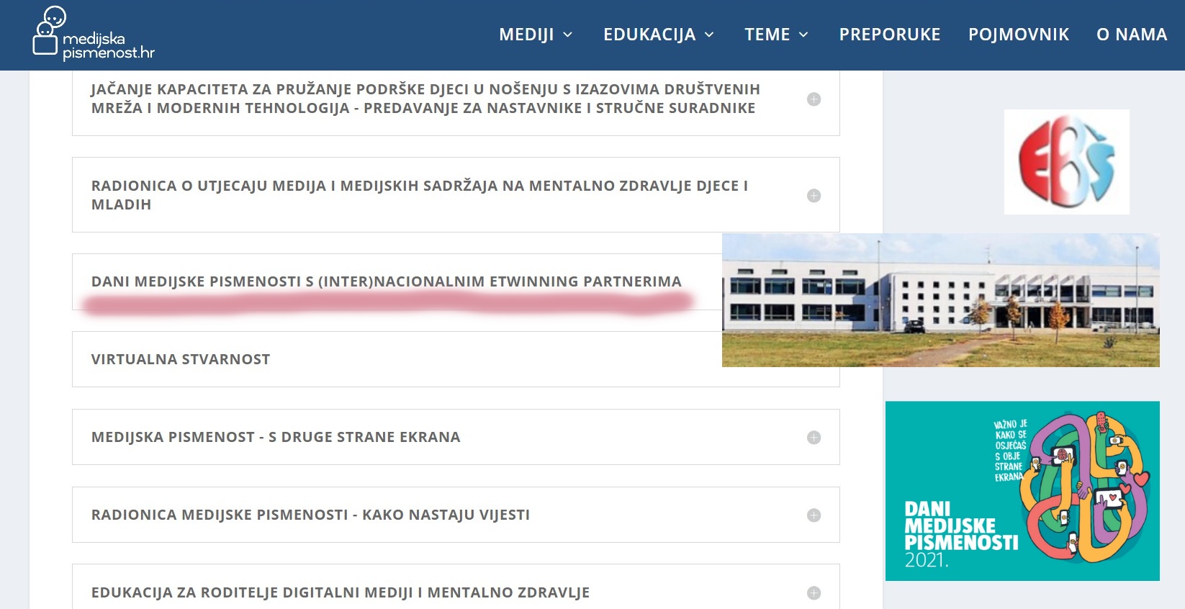This screenshot has height=609, width=1185.
Task: Expand plus icon for Medijska pismenost s druge strane ekrana
Action: 814,438
